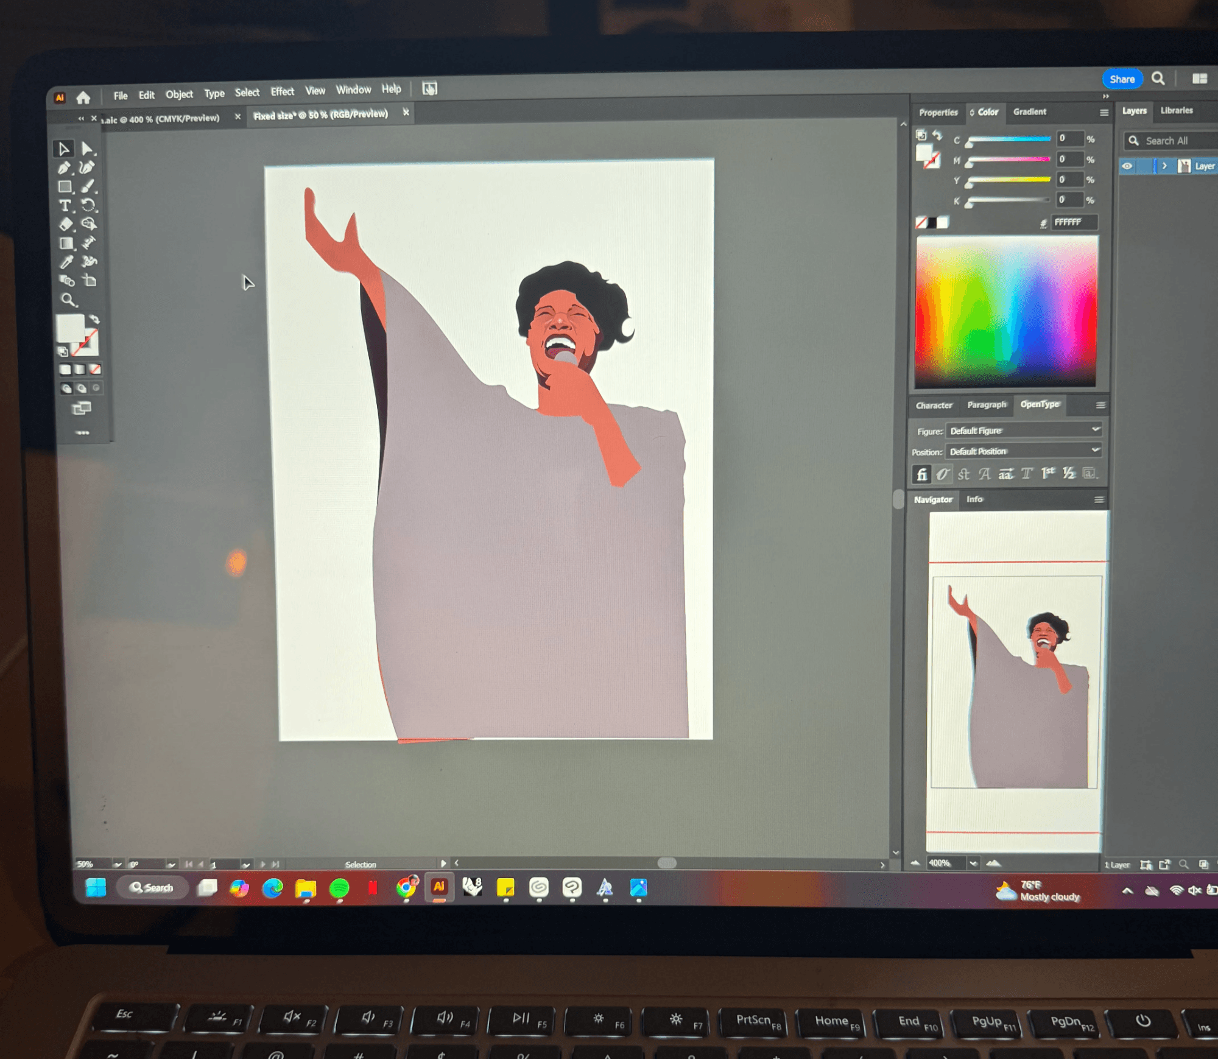Open Spotify from the taskbar
The width and height of the screenshot is (1218, 1059).
point(339,888)
